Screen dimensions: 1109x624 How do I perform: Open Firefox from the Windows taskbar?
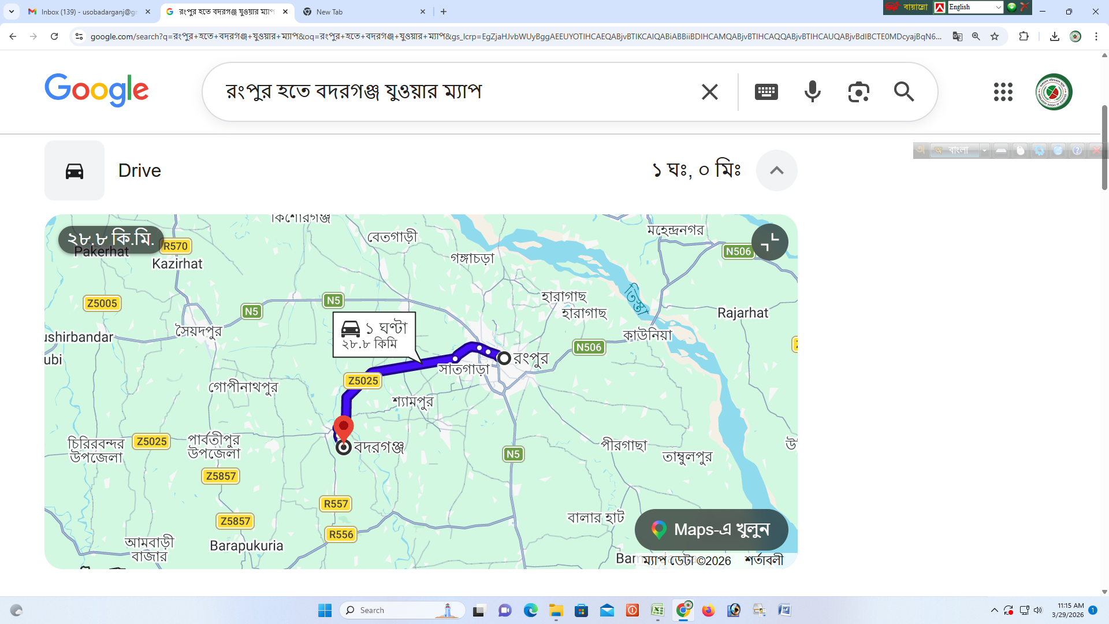click(708, 610)
